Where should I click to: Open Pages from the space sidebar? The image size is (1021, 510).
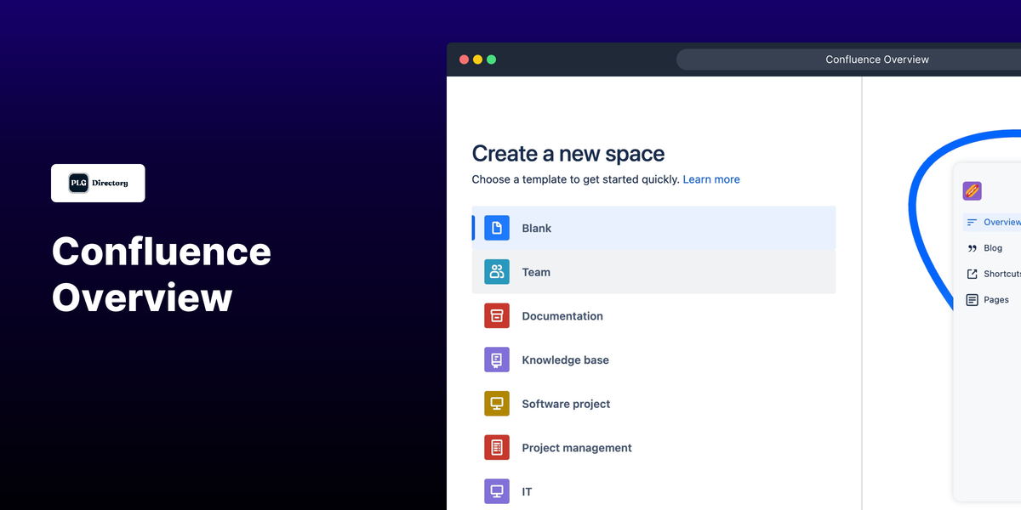tap(995, 299)
